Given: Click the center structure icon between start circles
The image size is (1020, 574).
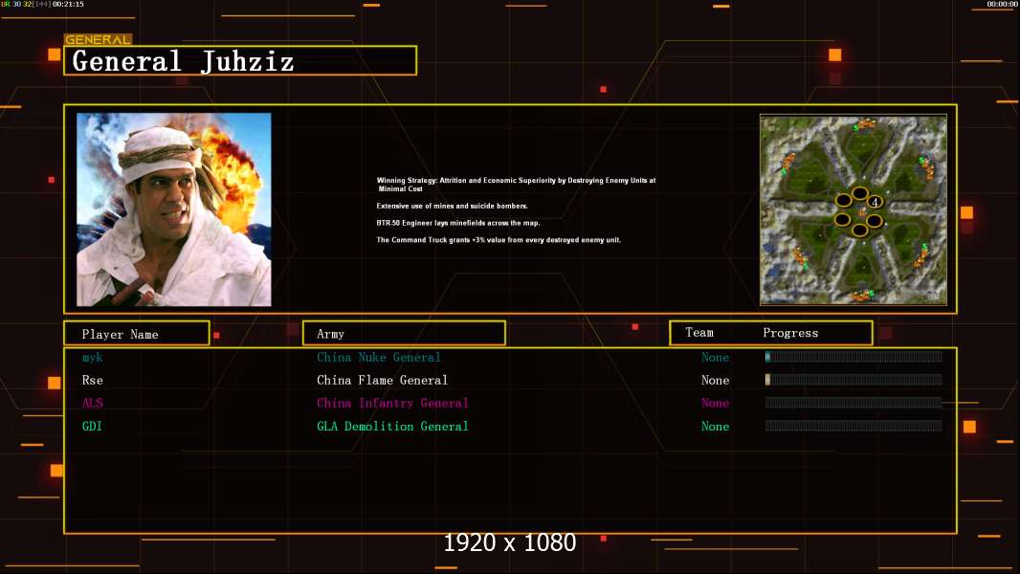Looking at the screenshot, I should [862, 212].
